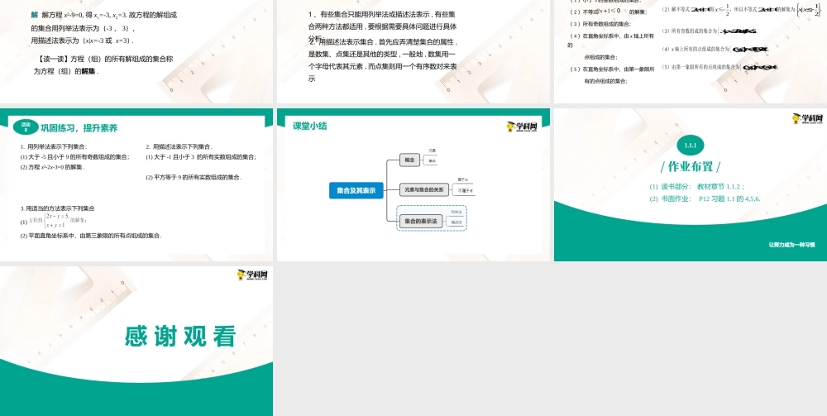This screenshot has width=827, height=416.
Task: Click the 巩固练习，提升素养 heading
Action: click(x=79, y=127)
